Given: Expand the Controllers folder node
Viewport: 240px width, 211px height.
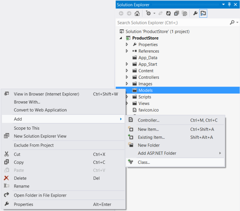Looking at the screenshot, I should click(x=127, y=77).
